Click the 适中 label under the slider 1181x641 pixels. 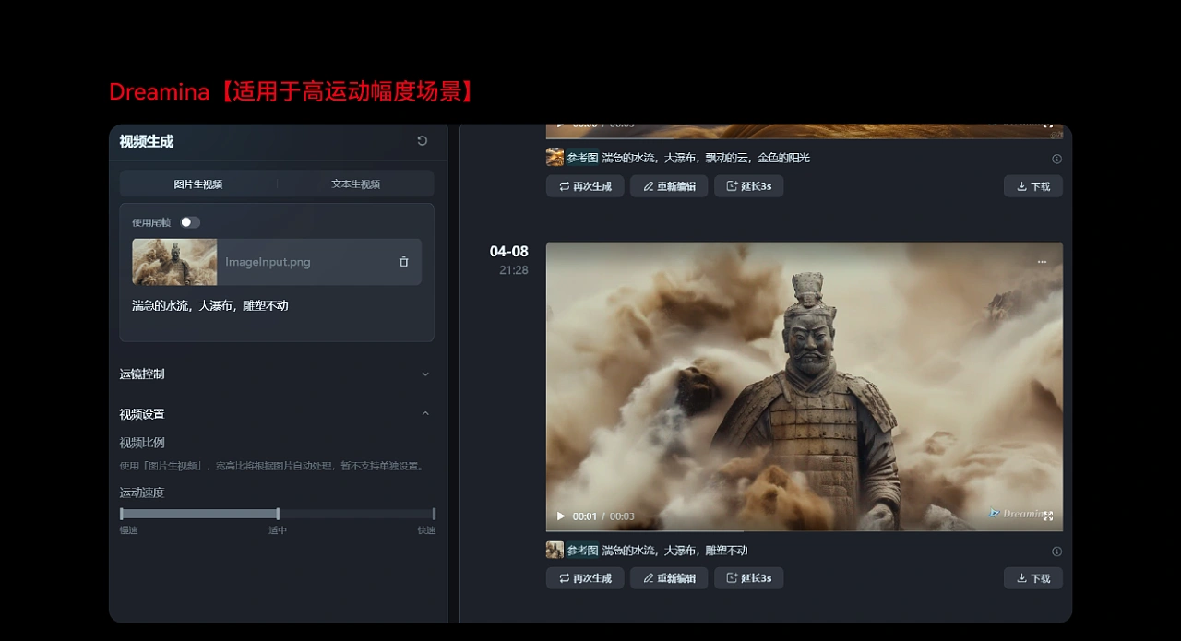click(x=278, y=530)
